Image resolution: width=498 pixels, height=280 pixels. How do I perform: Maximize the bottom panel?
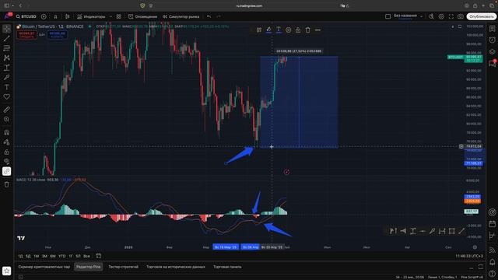click(x=481, y=267)
